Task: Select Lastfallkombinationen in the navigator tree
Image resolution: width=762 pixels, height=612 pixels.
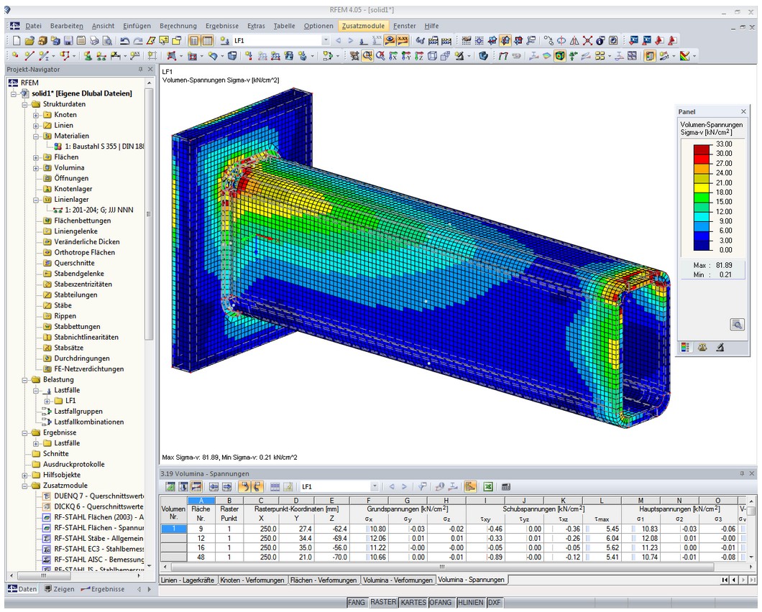Action: click(89, 422)
